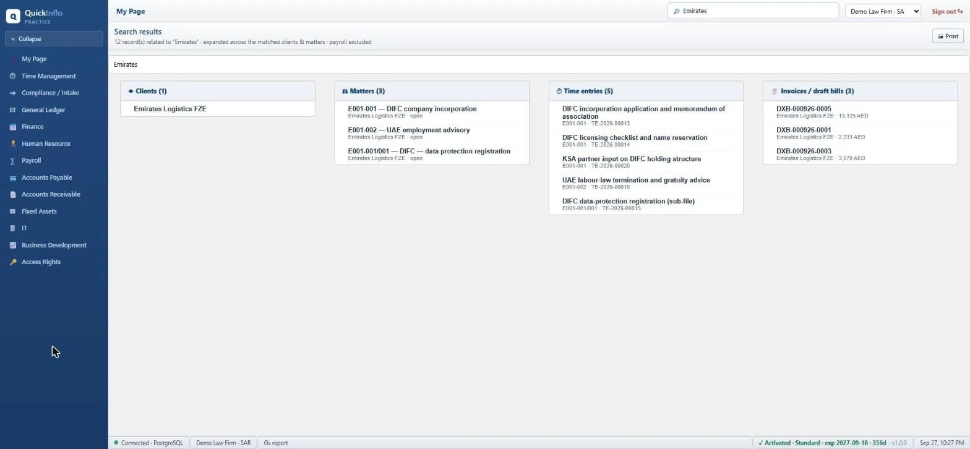This screenshot has width=970, height=449.
Task: Click the Matters (3) card header
Action: pos(432,91)
